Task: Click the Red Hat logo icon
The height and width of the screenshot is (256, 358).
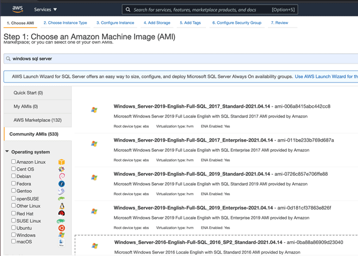Action: [61, 214]
